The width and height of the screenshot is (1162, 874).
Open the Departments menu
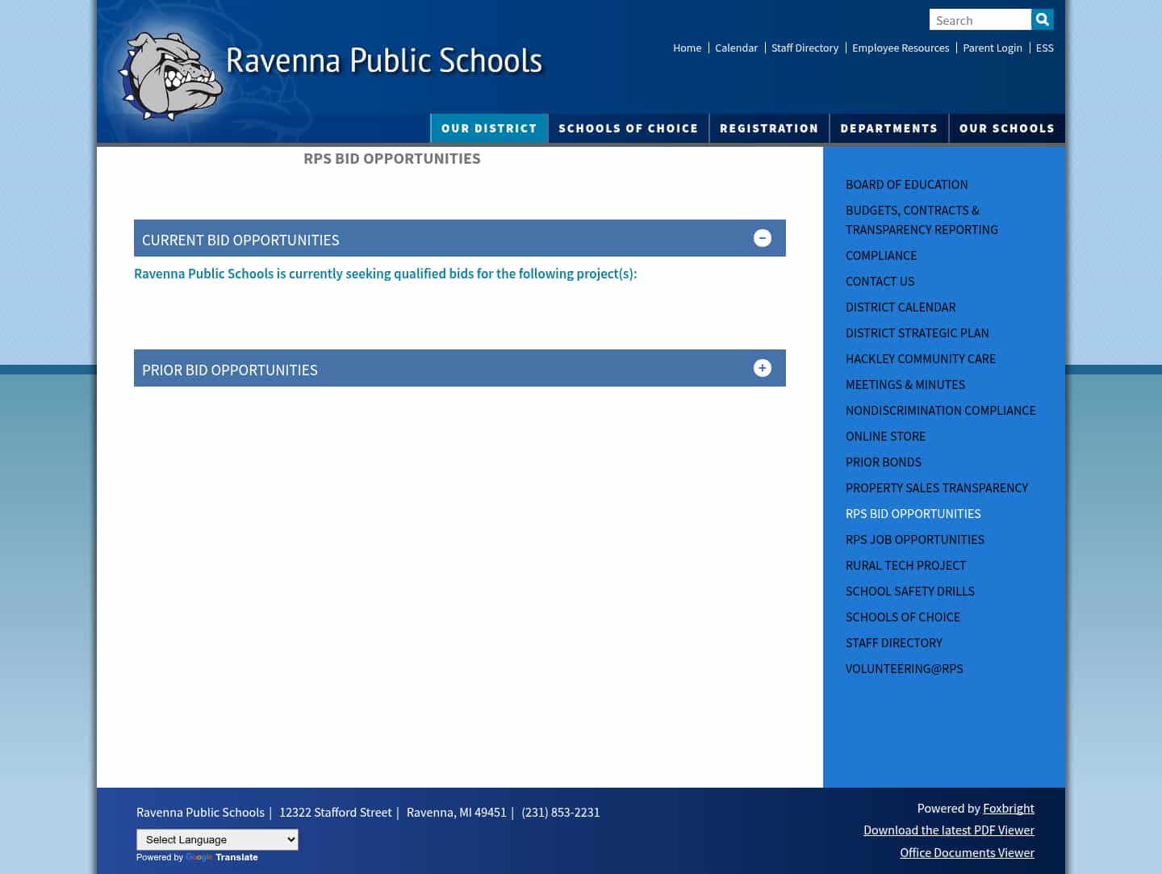(x=888, y=128)
